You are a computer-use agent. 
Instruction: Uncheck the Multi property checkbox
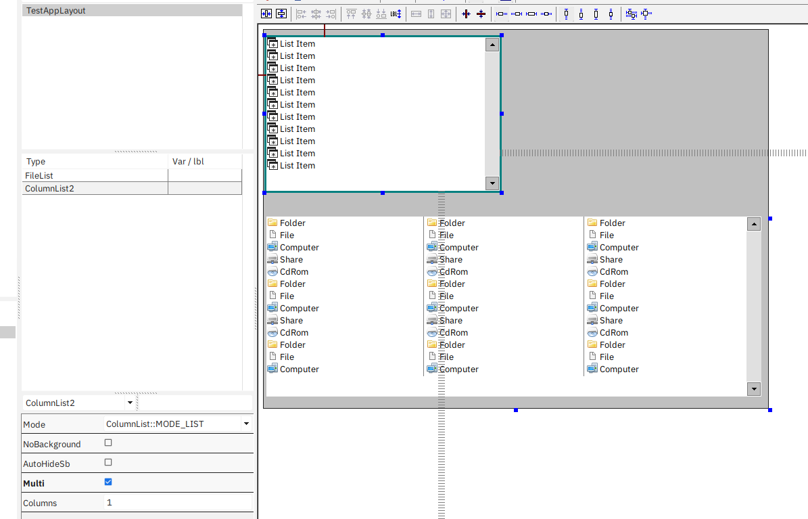[x=108, y=482]
